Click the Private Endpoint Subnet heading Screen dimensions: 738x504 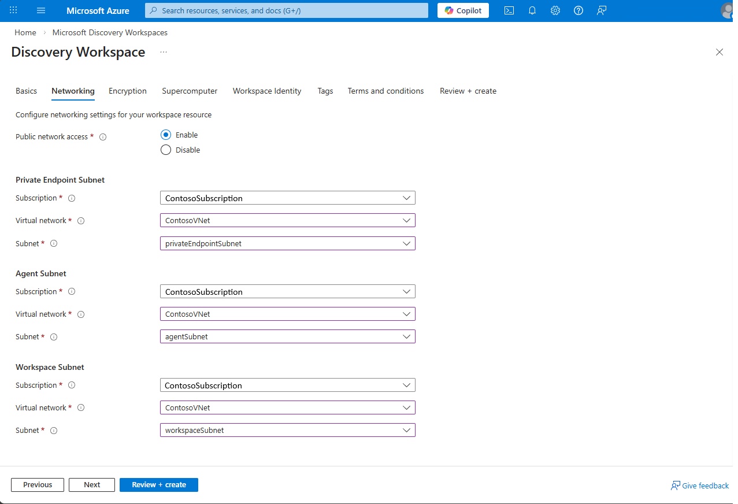click(x=60, y=180)
